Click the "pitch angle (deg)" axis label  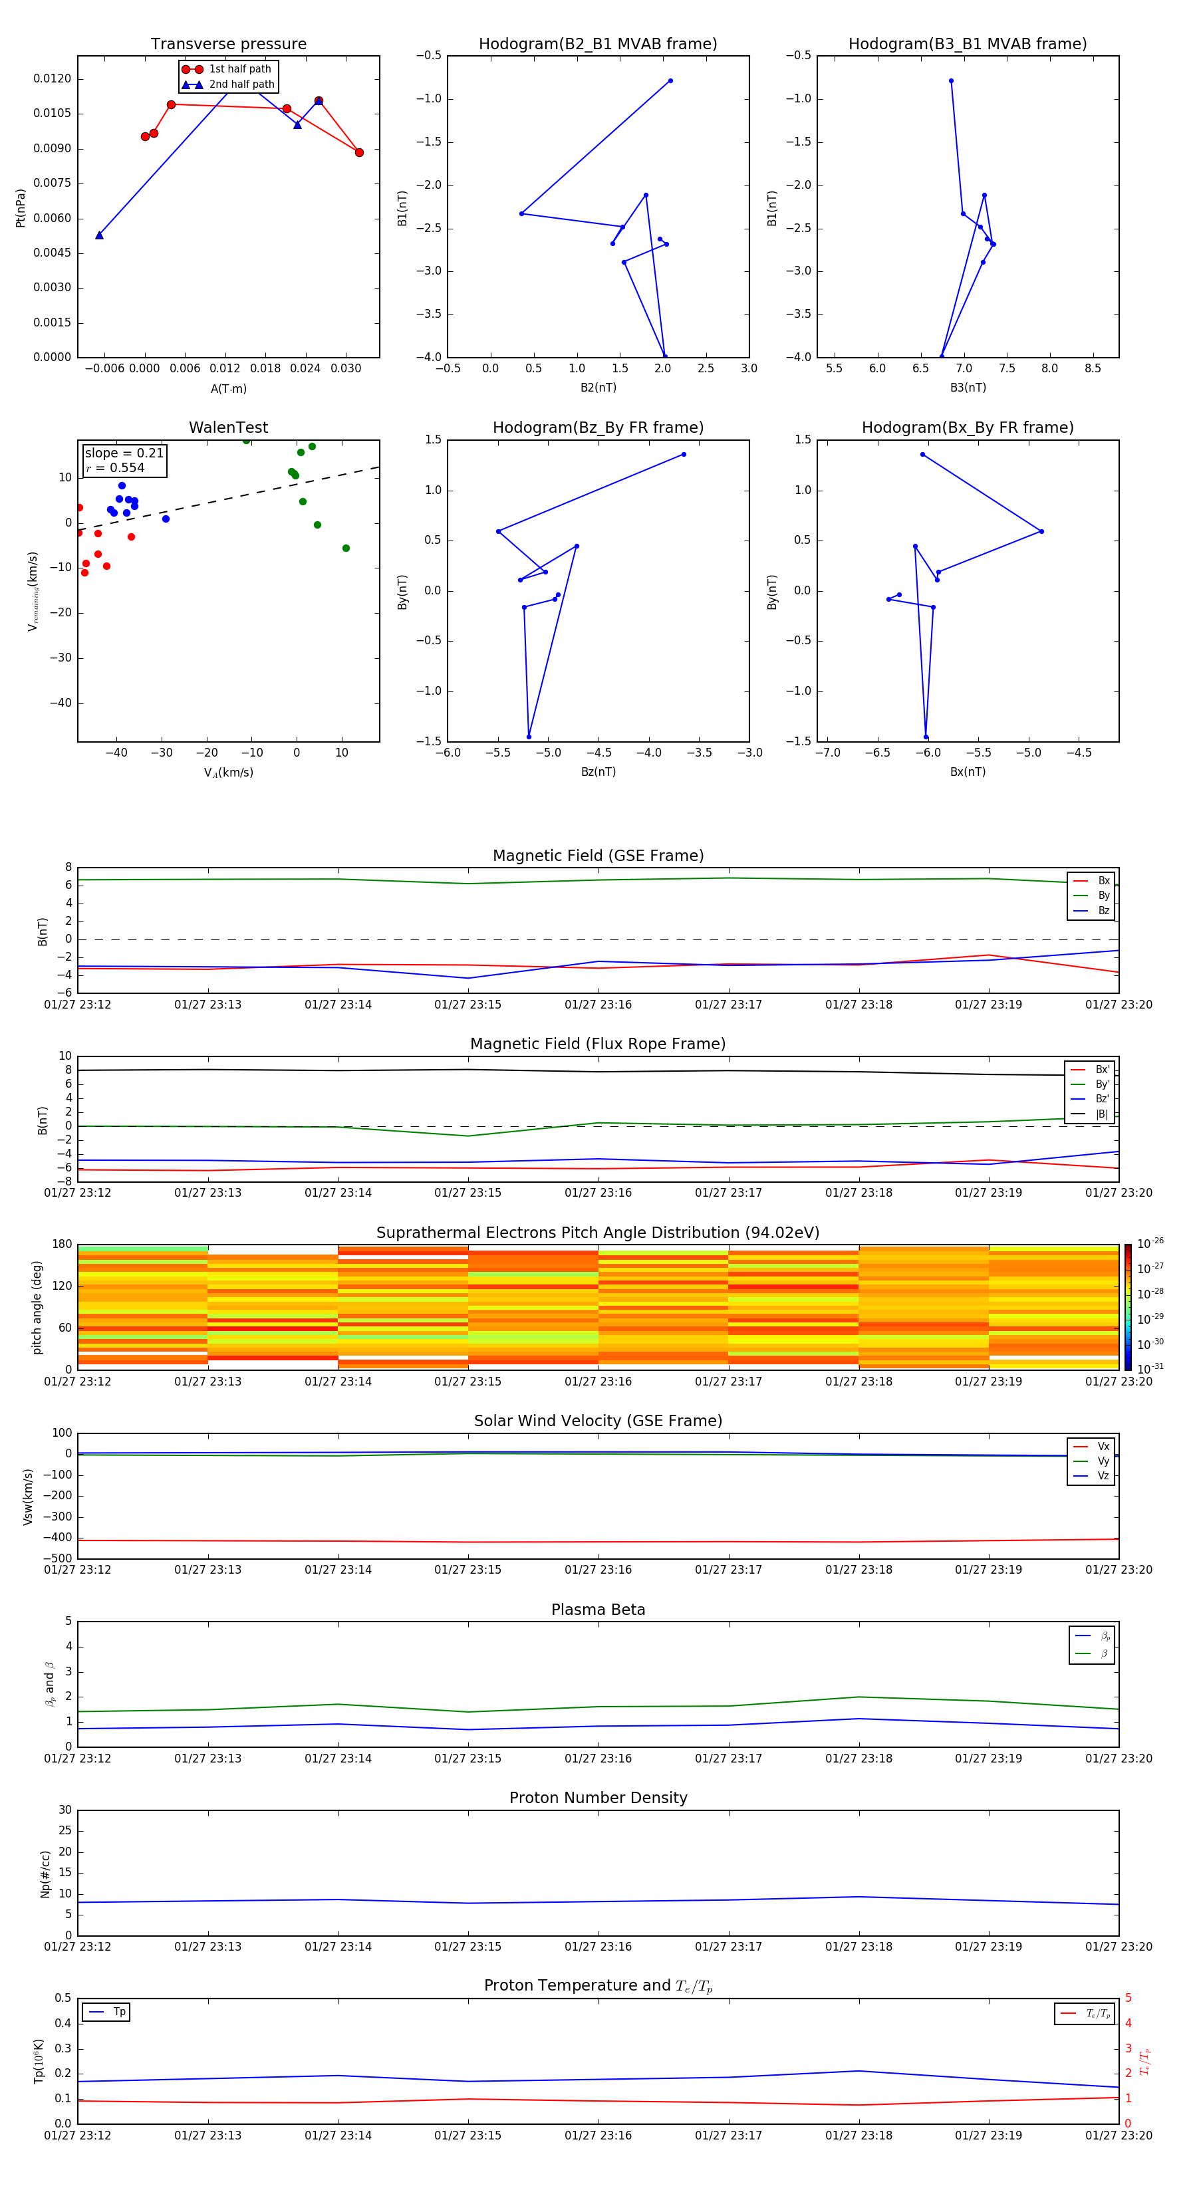pos(37,1306)
